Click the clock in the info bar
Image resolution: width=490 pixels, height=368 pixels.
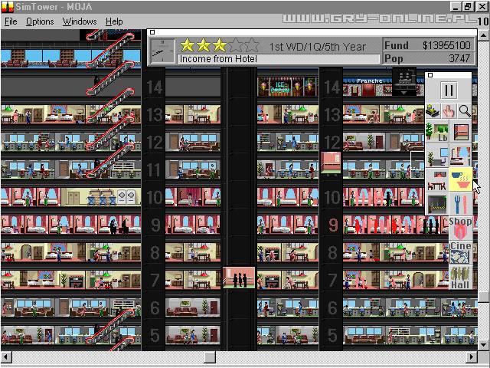162,51
